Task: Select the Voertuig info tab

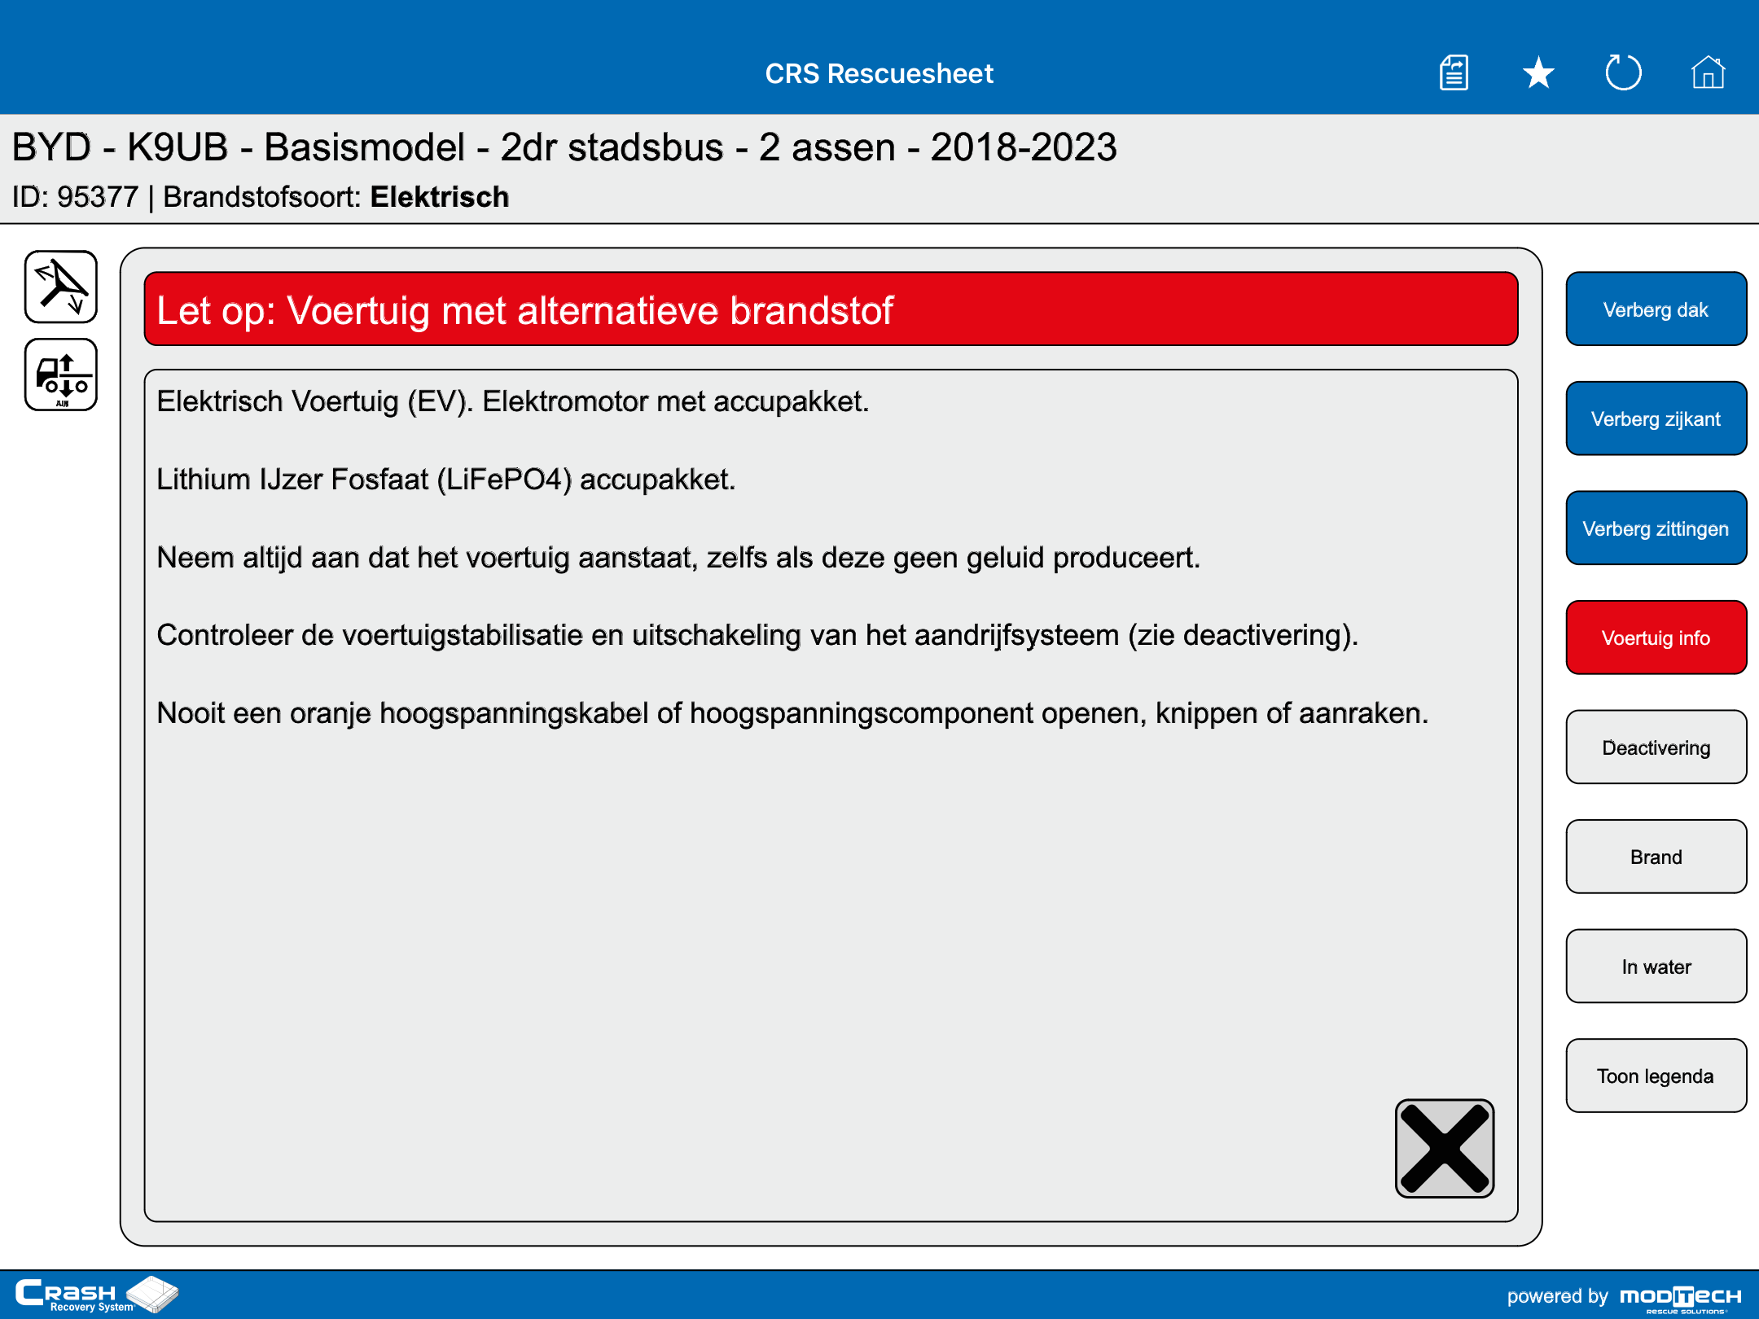Action: (1656, 638)
